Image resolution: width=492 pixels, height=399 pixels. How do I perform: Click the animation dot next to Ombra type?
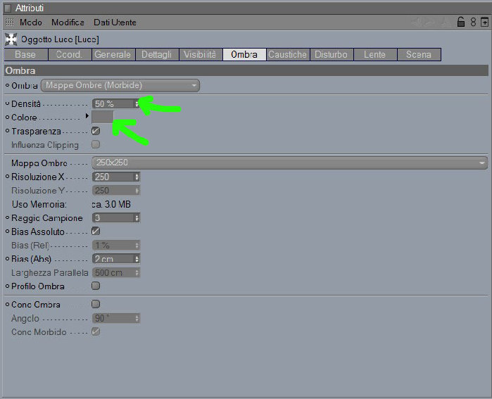coord(7,85)
